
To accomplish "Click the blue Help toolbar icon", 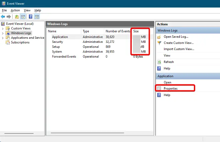I will point(30,17).
